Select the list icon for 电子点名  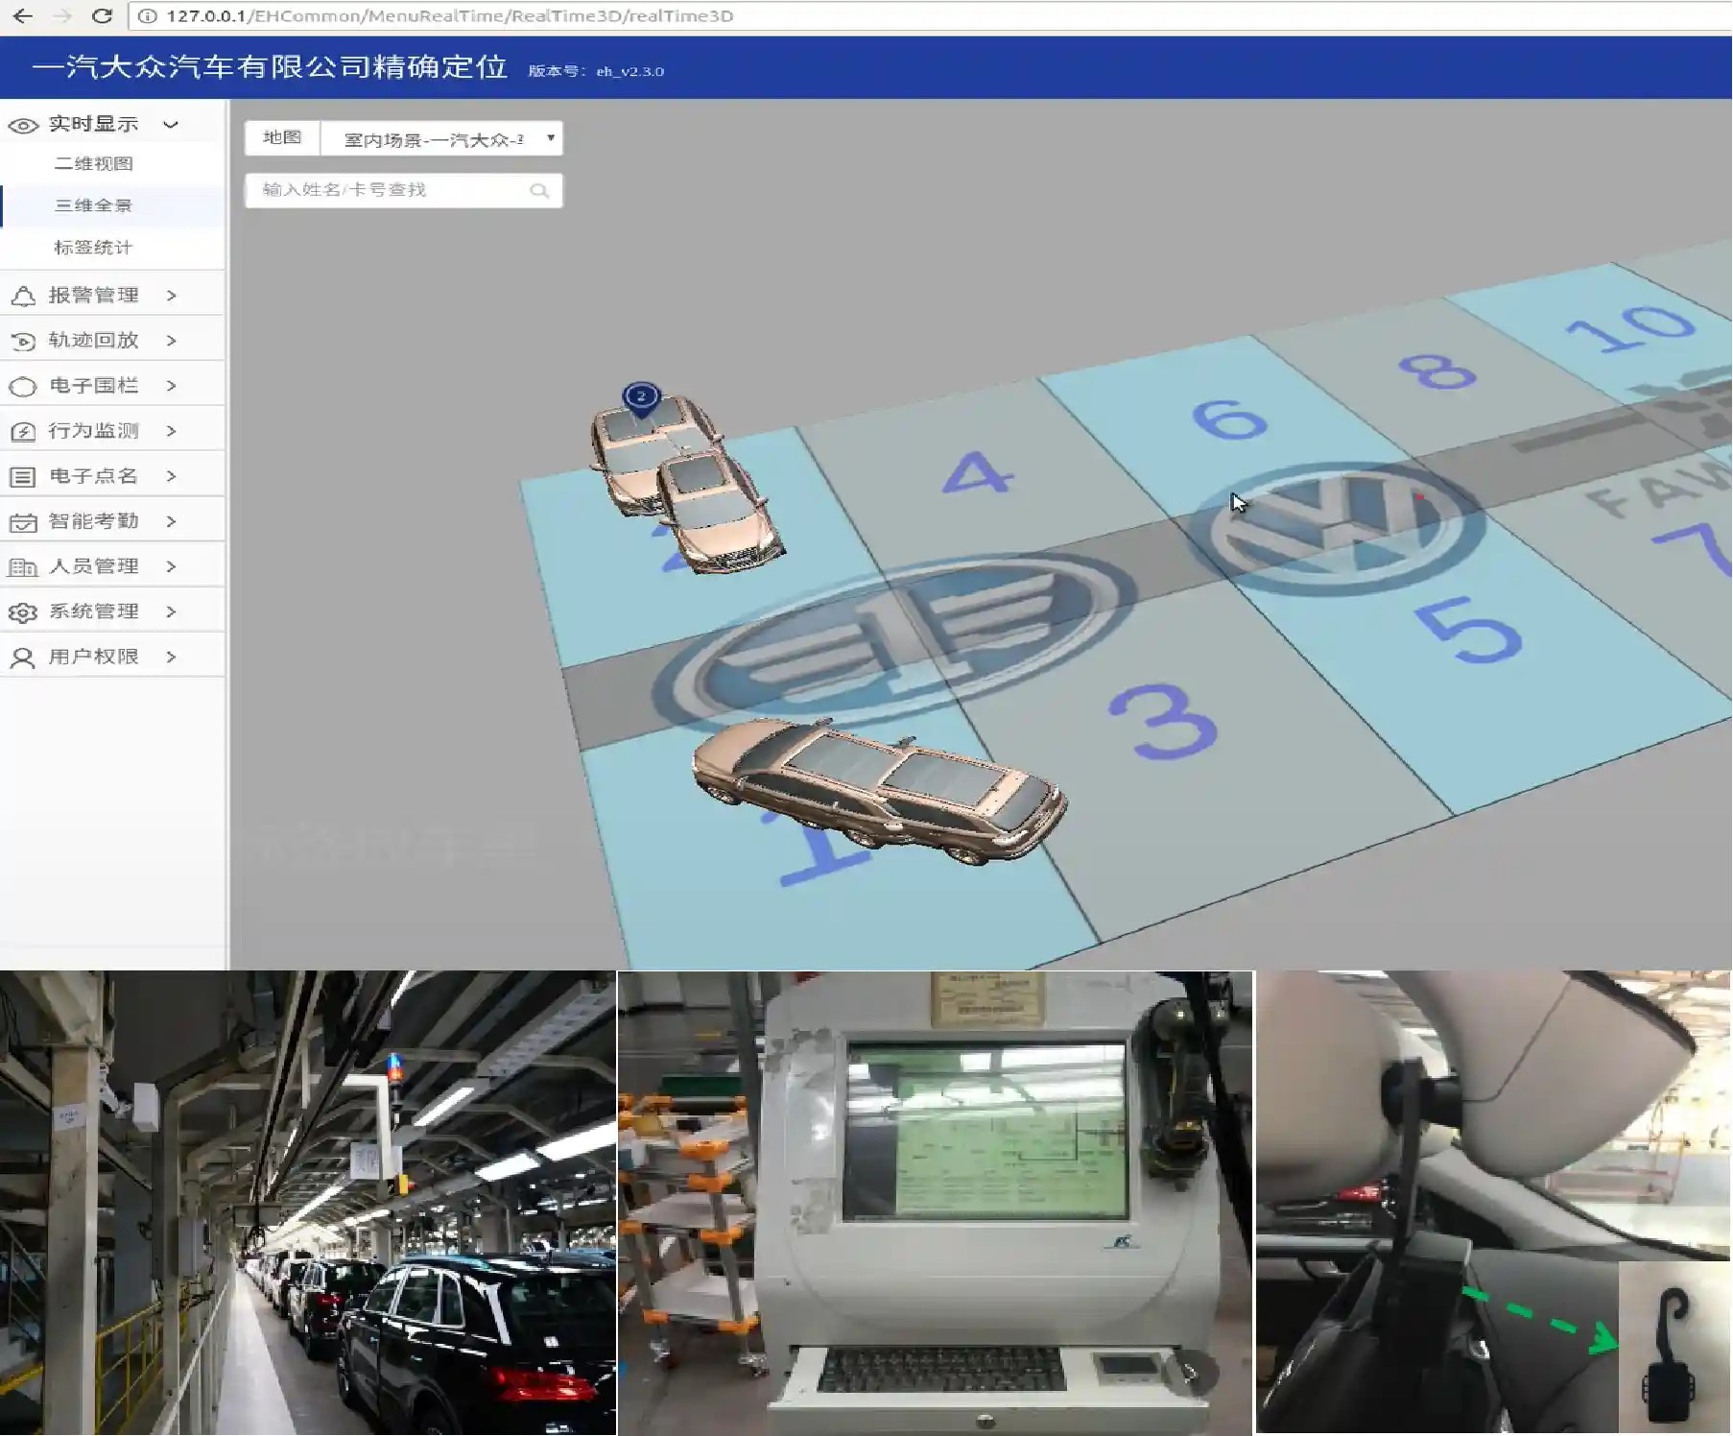click(x=23, y=475)
